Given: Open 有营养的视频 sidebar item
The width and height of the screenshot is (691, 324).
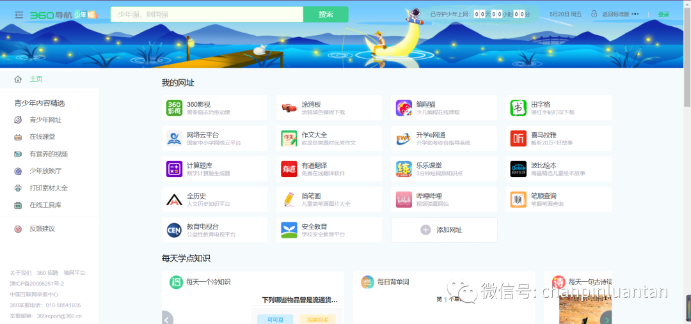Looking at the screenshot, I should click(49, 154).
